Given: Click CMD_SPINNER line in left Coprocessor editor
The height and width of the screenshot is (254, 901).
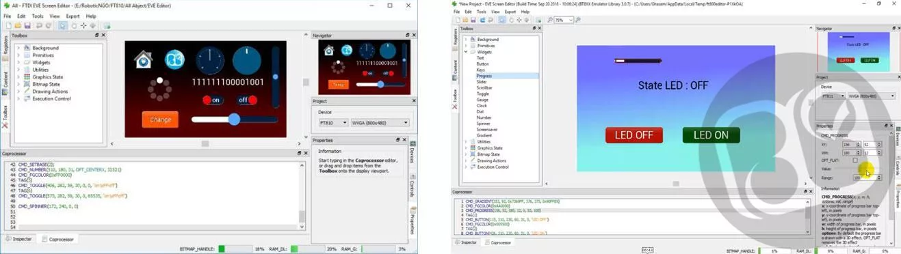Looking at the screenshot, I should coord(48,206).
